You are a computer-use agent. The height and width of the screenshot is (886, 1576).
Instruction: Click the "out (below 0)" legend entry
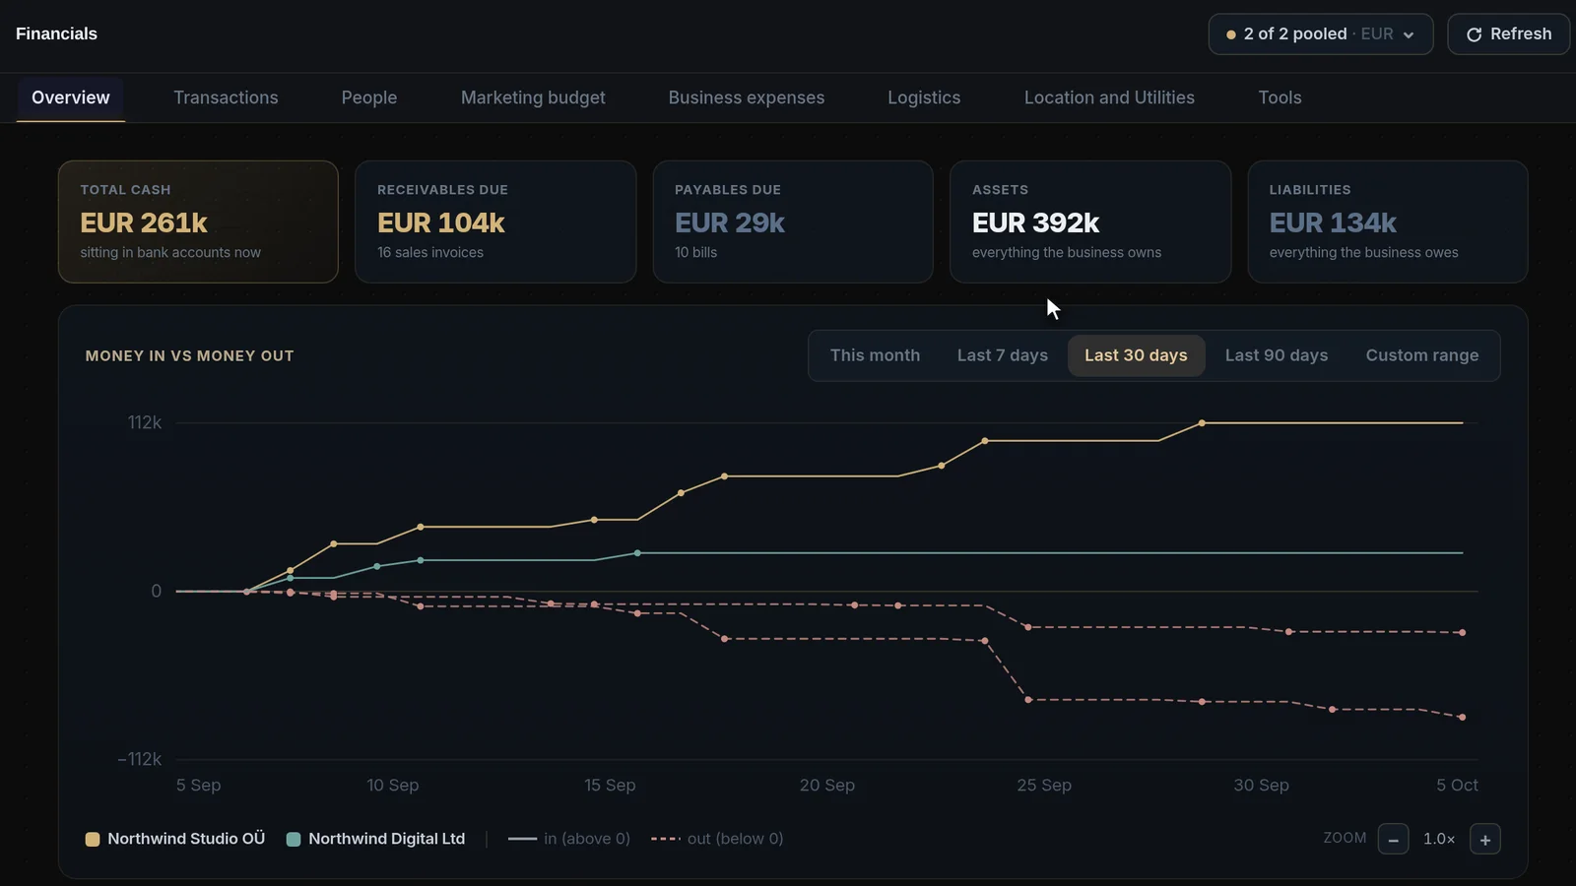717,839
